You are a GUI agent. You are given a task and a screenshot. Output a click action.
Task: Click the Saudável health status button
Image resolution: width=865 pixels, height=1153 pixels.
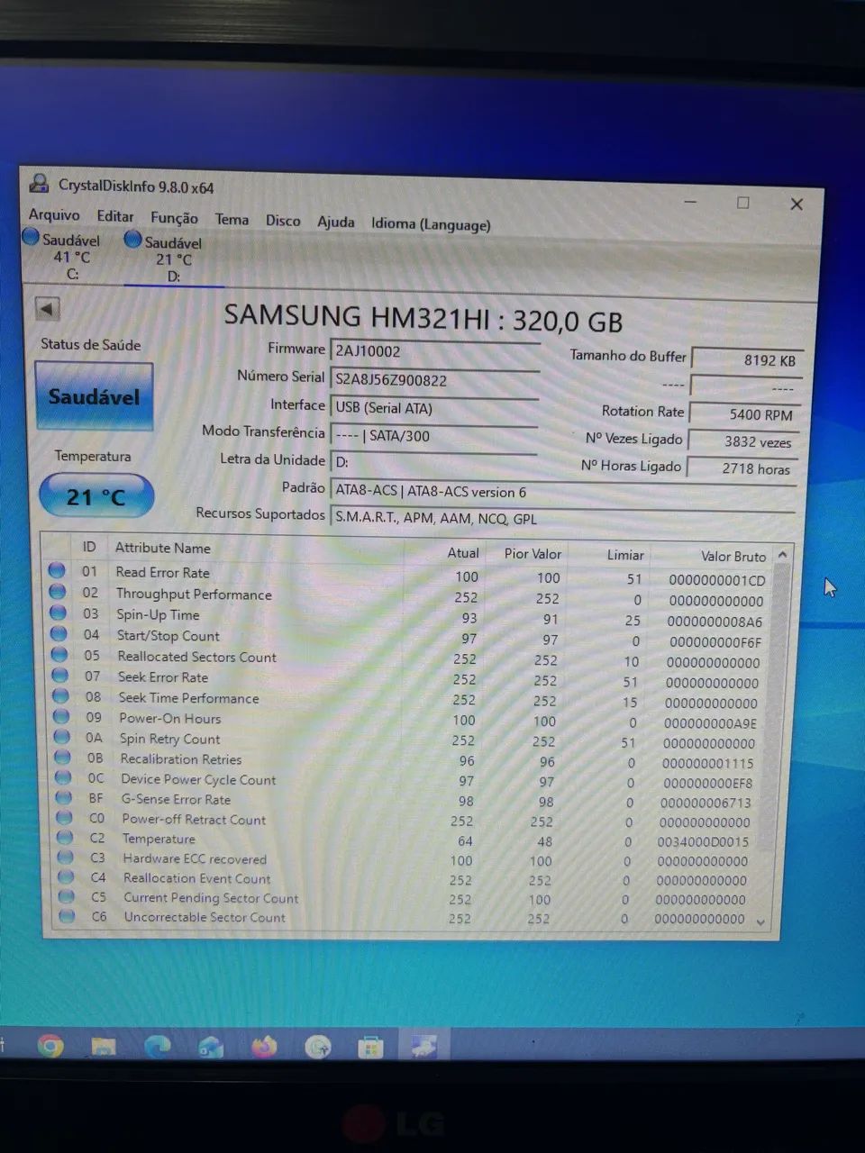[x=95, y=396]
